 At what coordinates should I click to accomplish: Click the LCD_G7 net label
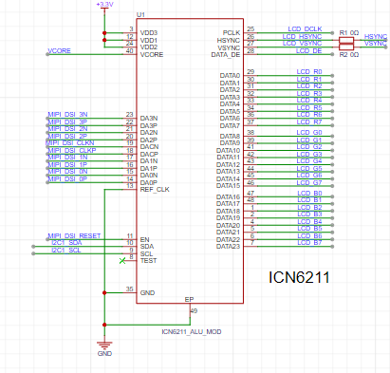tap(309, 183)
